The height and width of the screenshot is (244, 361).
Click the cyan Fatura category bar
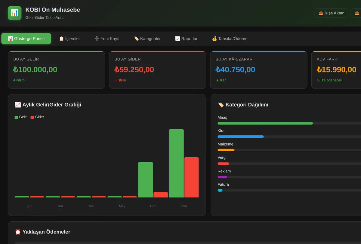(x=220, y=190)
